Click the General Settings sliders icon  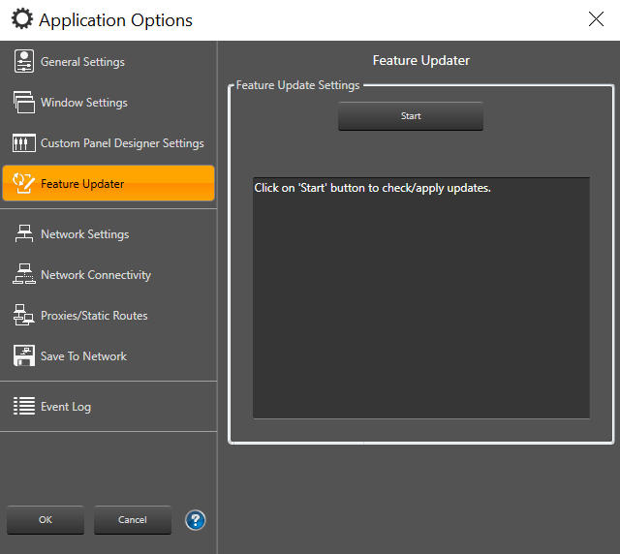click(x=24, y=61)
